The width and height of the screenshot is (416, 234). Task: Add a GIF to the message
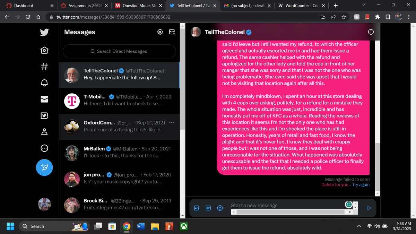click(x=208, y=208)
